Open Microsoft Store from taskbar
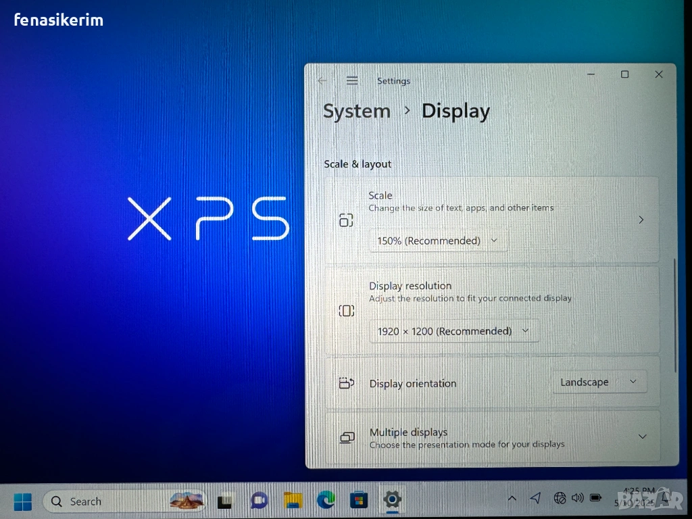The image size is (692, 519). (x=359, y=501)
